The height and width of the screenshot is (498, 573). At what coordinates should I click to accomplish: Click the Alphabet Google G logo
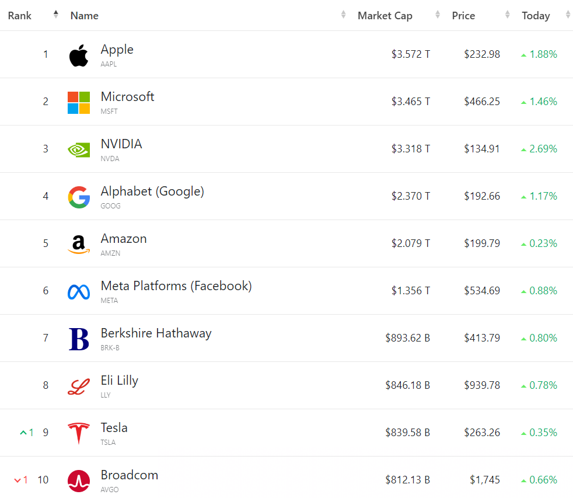[79, 197]
